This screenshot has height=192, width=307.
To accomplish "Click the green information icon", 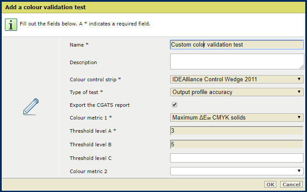I will (x=11, y=24).
